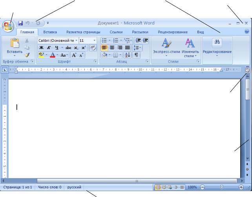Switch to the Рассылки tab
Image resolution: width=252 pixels, height=197 pixels.
(140, 32)
